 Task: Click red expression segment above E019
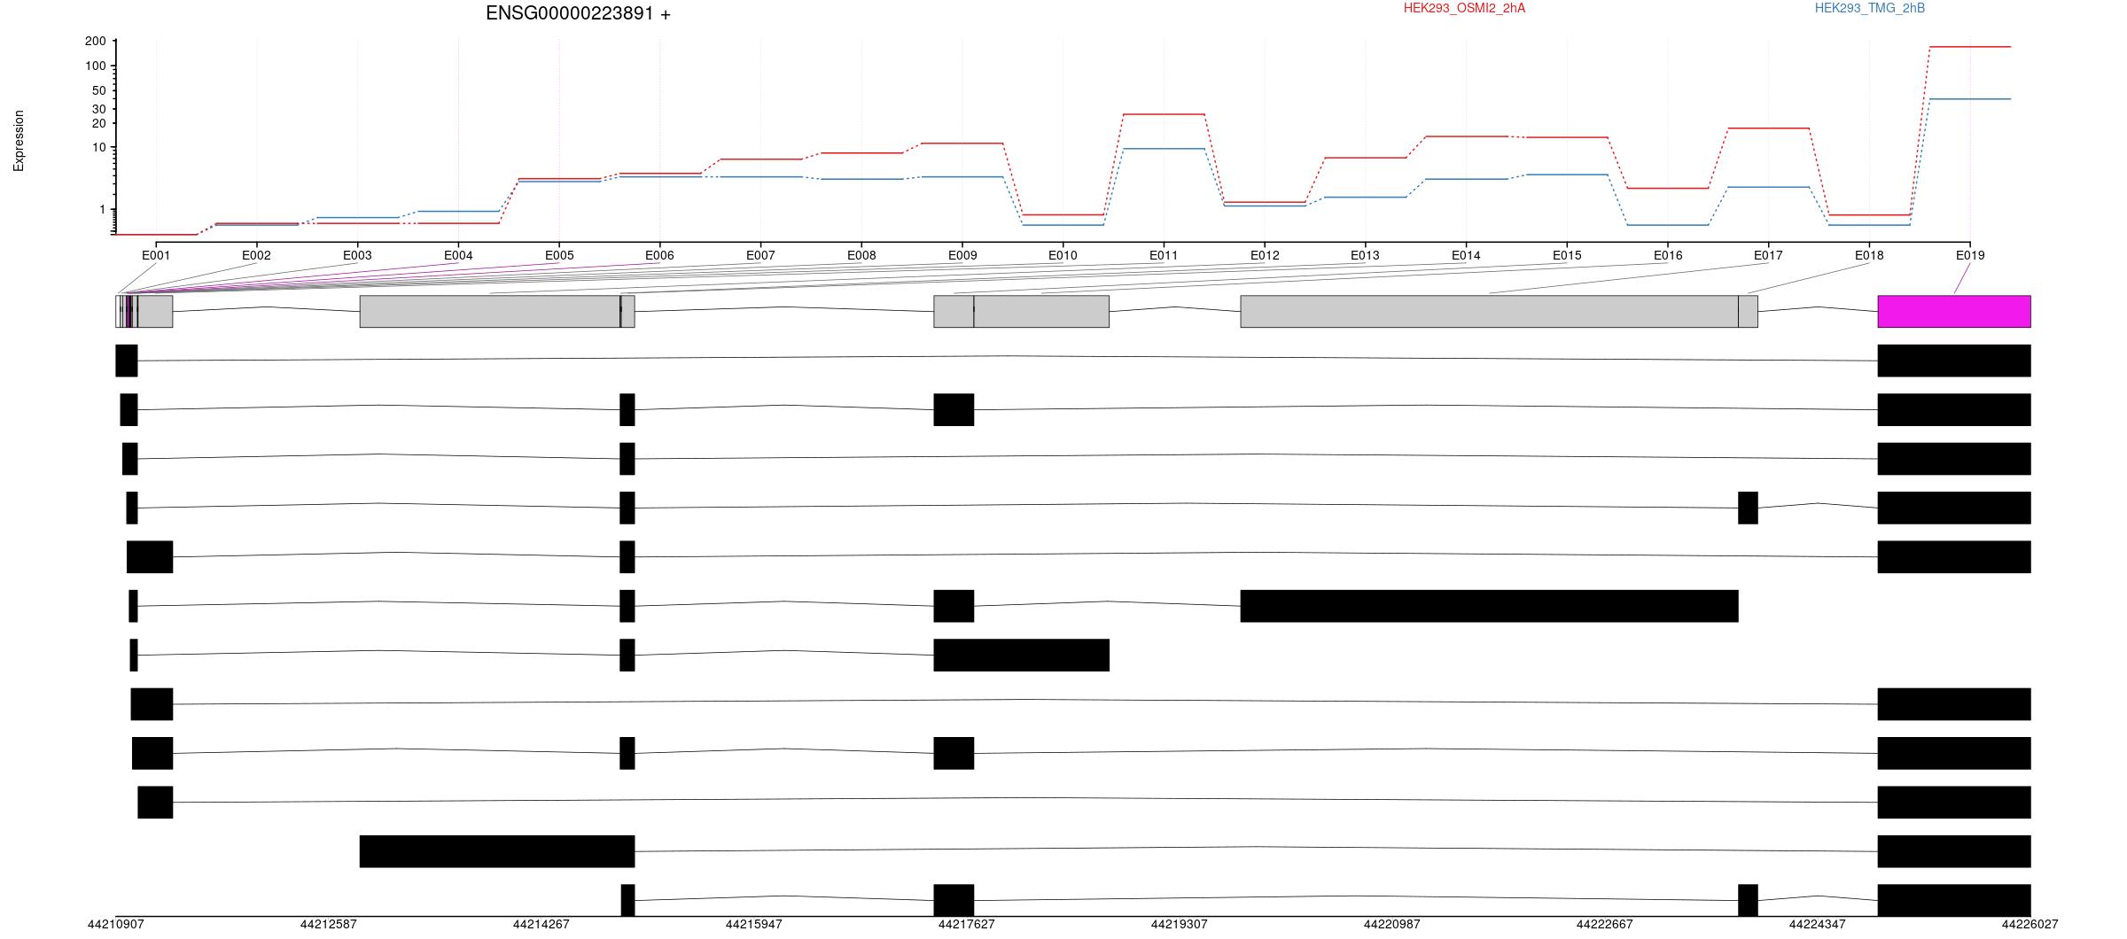click(1970, 47)
